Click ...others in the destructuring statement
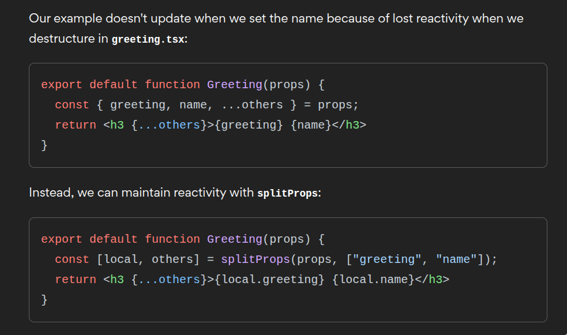The image size is (567, 335). click(252, 105)
